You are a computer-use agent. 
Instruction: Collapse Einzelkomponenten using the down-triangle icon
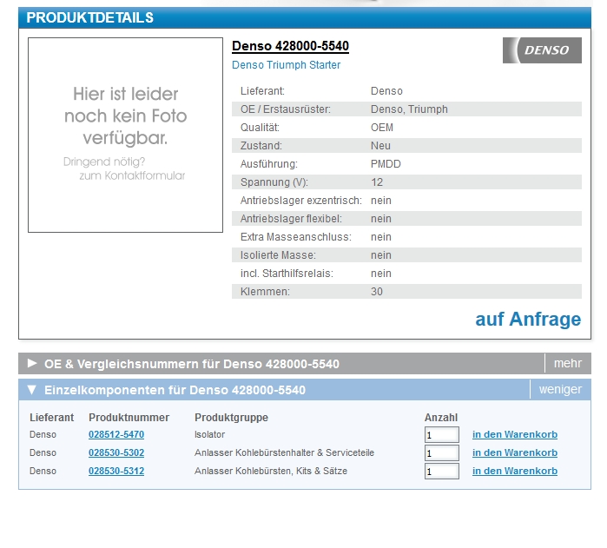pyautogui.click(x=32, y=390)
